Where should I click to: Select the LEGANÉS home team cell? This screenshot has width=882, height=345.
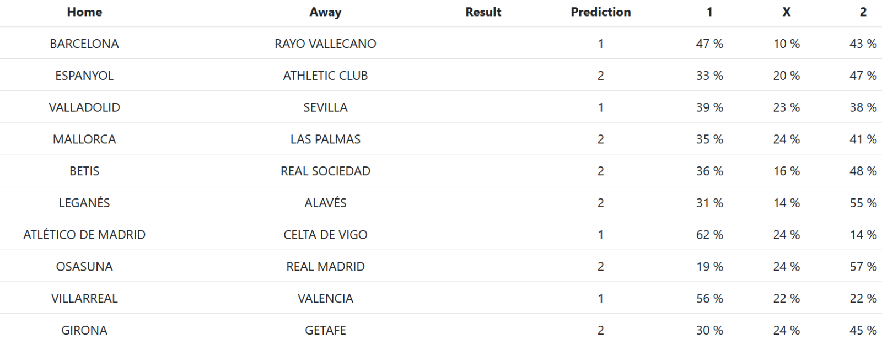coord(84,203)
